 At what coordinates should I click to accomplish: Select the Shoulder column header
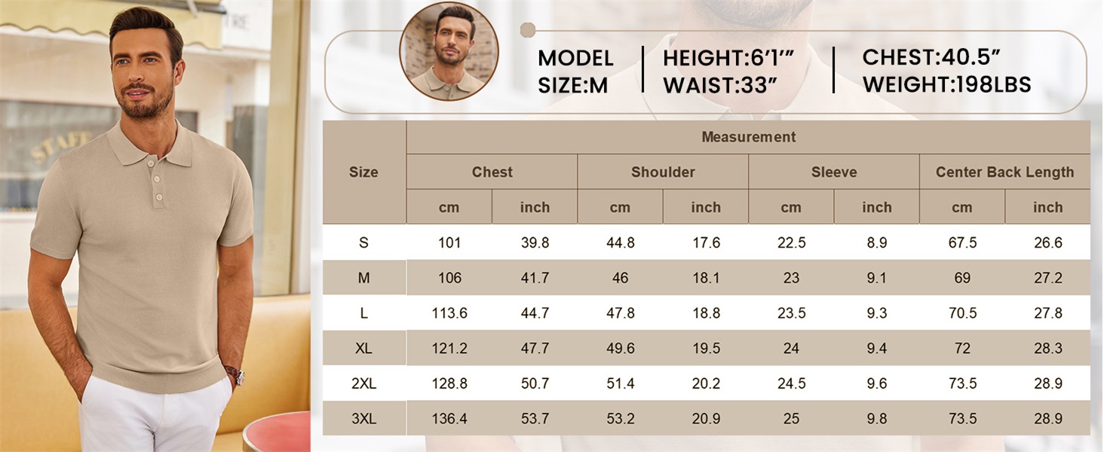[x=663, y=172]
